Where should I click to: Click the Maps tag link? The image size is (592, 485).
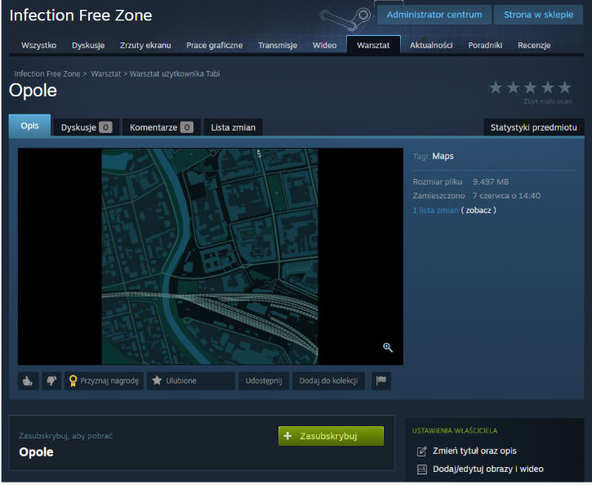(443, 156)
